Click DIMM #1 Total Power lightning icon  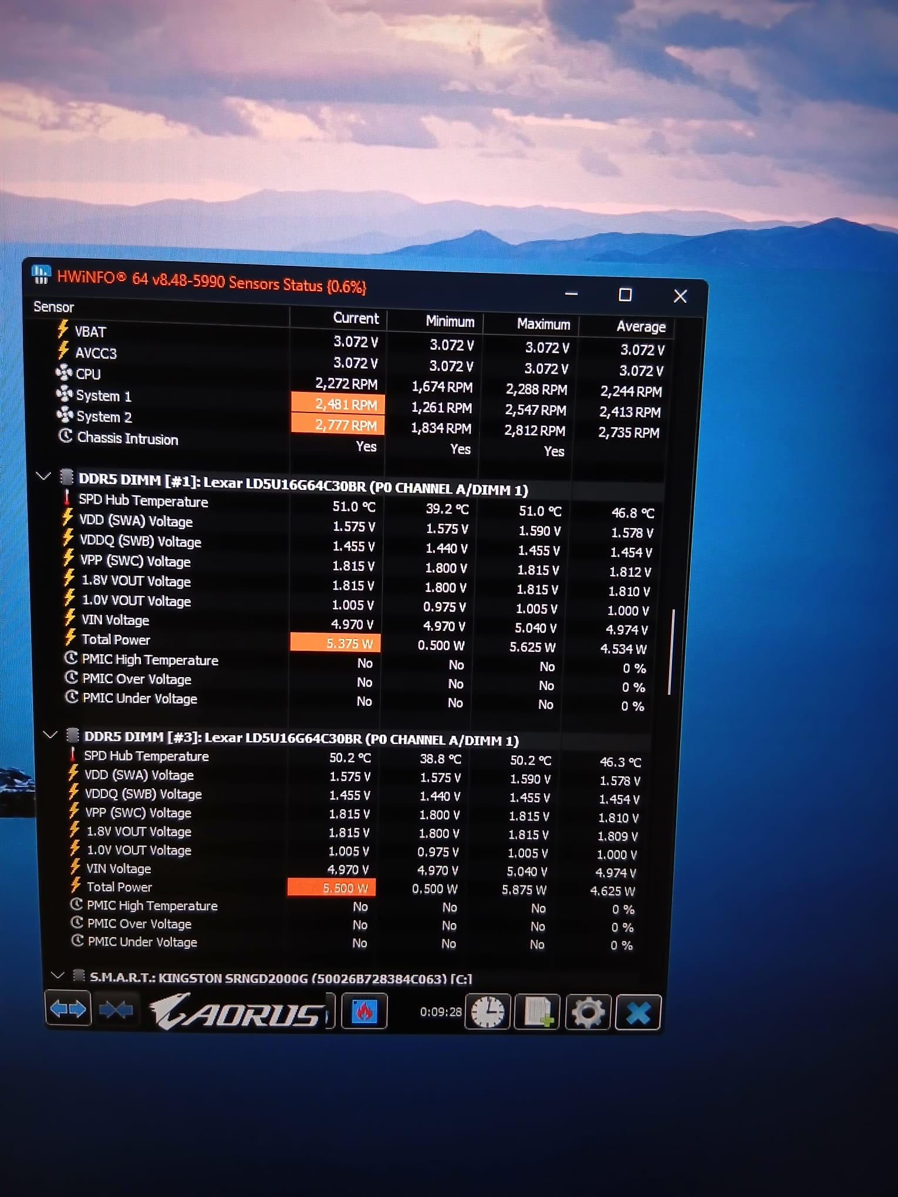[70, 637]
